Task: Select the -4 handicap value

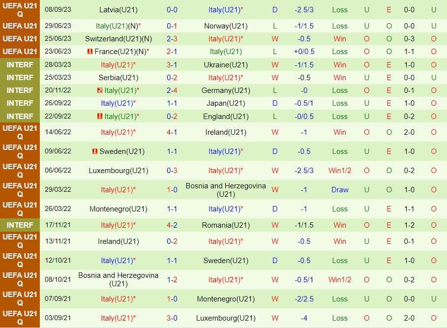Action: [x=304, y=318]
